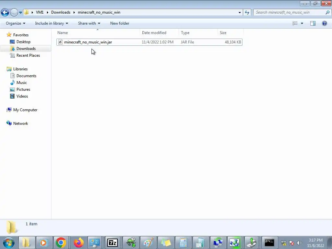Click the 11/4/2022 1:02 PM date cell
Image resolution: width=332 pixels, height=249 pixels.
[x=158, y=42]
